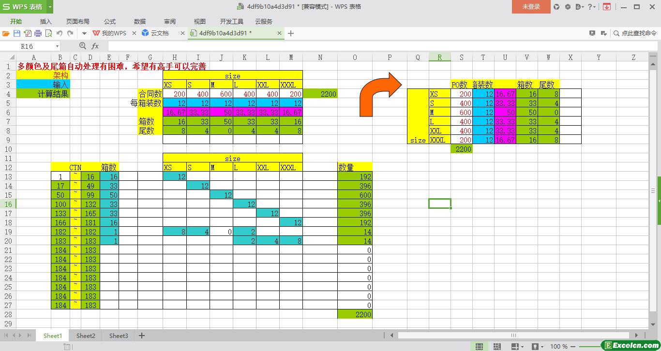Click the 100 % zoom level

click(559, 347)
